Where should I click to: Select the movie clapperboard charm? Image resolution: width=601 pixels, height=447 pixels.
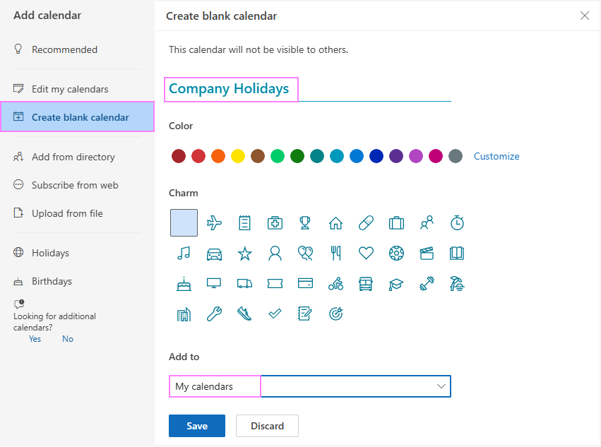tap(427, 253)
